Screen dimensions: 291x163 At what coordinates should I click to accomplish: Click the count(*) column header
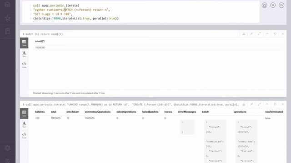pos(40,41)
